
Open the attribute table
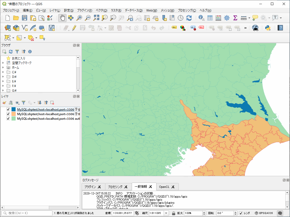[x=210, y=18]
